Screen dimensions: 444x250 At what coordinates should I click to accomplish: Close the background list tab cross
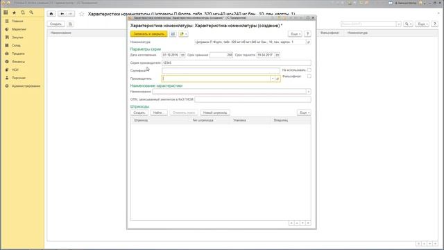pos(438,13)
